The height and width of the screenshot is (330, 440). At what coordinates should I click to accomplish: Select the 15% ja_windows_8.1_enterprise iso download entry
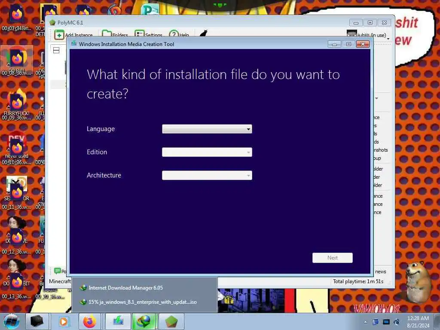pos(144,302)
